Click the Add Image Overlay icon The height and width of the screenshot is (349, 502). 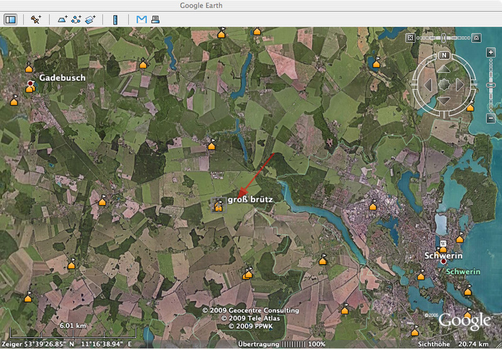91,19
